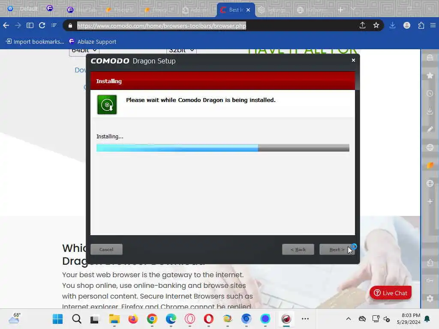Add a new sidebar item with plus
The height and width of the screenshot is (329, 439).
[430, 201]
